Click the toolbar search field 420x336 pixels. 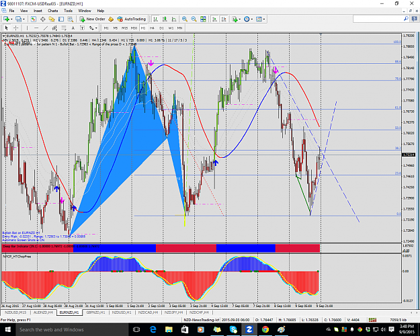(378, 19)
